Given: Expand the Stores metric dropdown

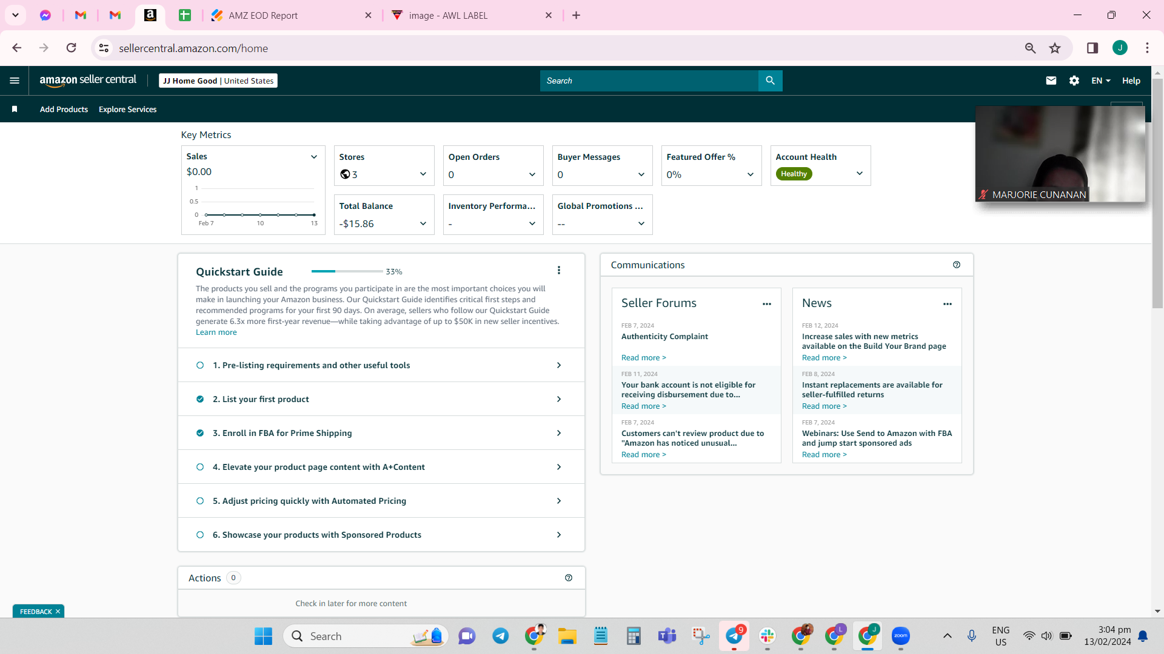Looking at the screenshot, I should (x=423, y=174).
